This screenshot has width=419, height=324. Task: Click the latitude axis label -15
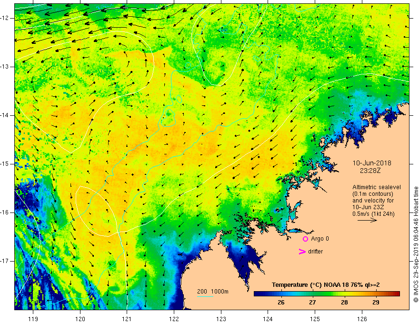(x=5, y=164)
